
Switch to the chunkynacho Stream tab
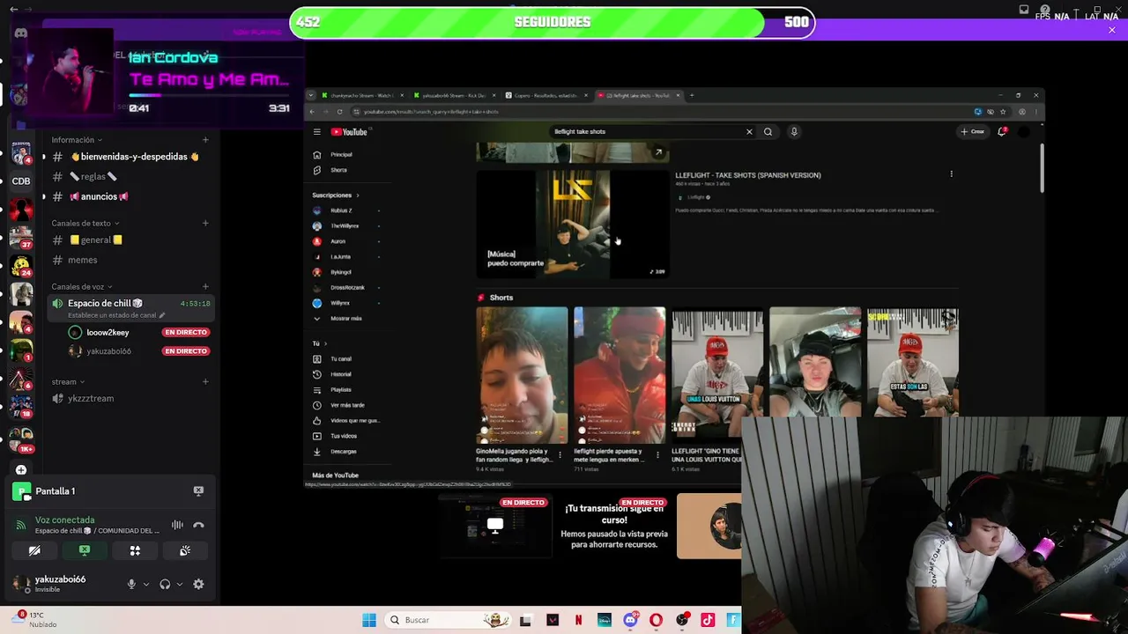click(x=360, y=95)
